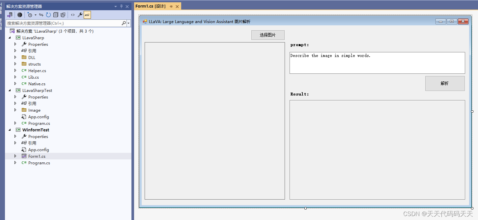This screenshot has height=220, width=478.
Task: Refresh the Solution Explorer
Action: point(48,15)
